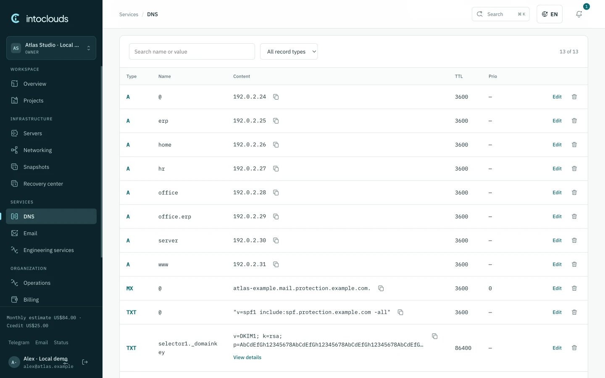Image resolution: width=605 pixels, height=378 pixels.
Task: Delete the hr A record
Action: 574,169
